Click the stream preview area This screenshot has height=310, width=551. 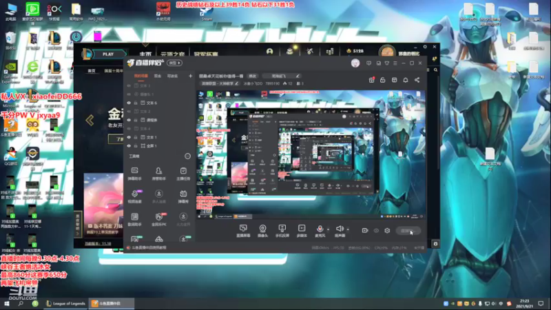click(311, 155)
